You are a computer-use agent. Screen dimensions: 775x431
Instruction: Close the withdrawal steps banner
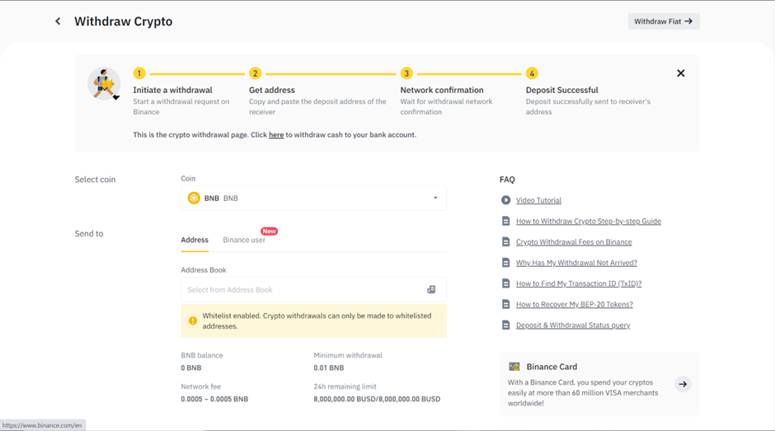tap(680, 73)
